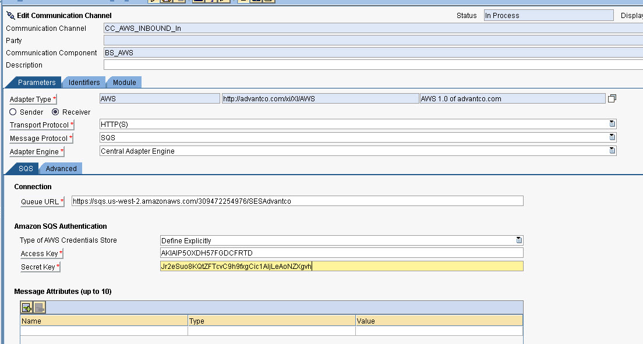Open Type of AWS Credentials Store dropdown
The width and height of the screenshot is (643, 344).
coord(519,240)
